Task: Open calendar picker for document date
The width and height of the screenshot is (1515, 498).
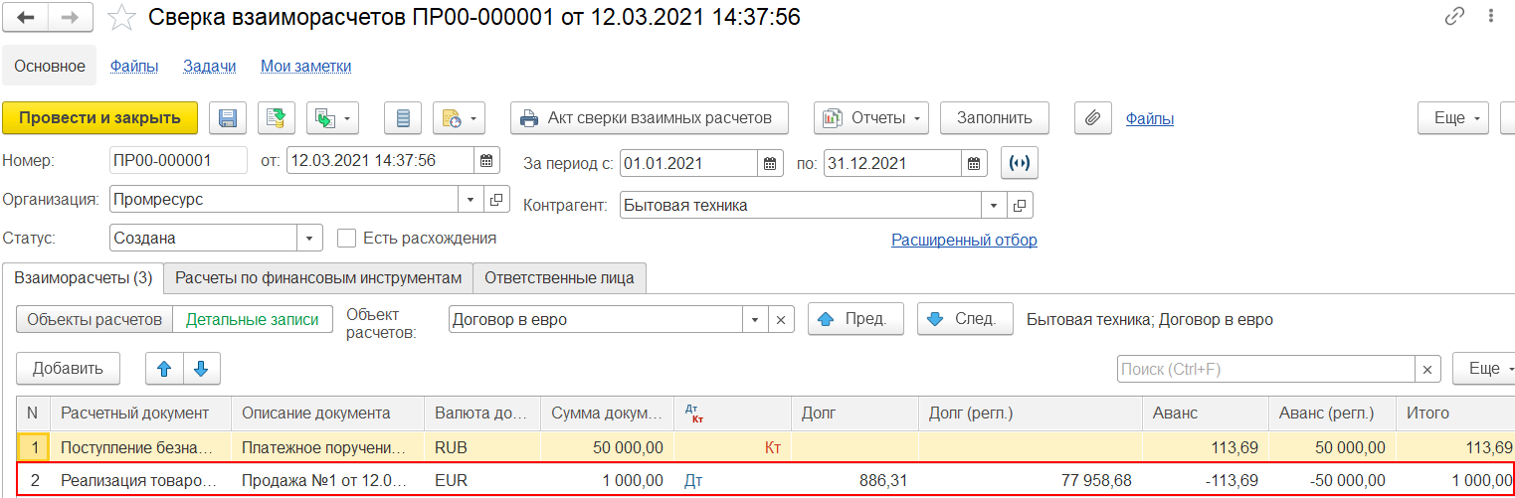Action: [486, 161]
